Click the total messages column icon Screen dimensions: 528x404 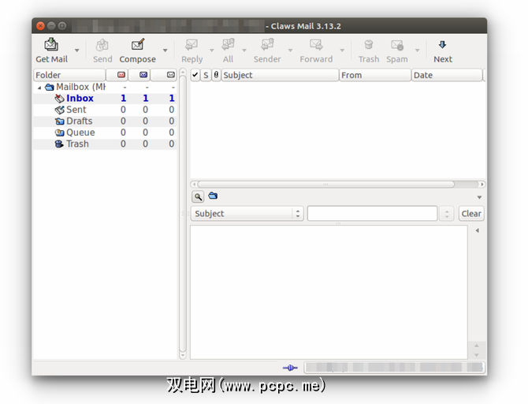pos(171,74)
